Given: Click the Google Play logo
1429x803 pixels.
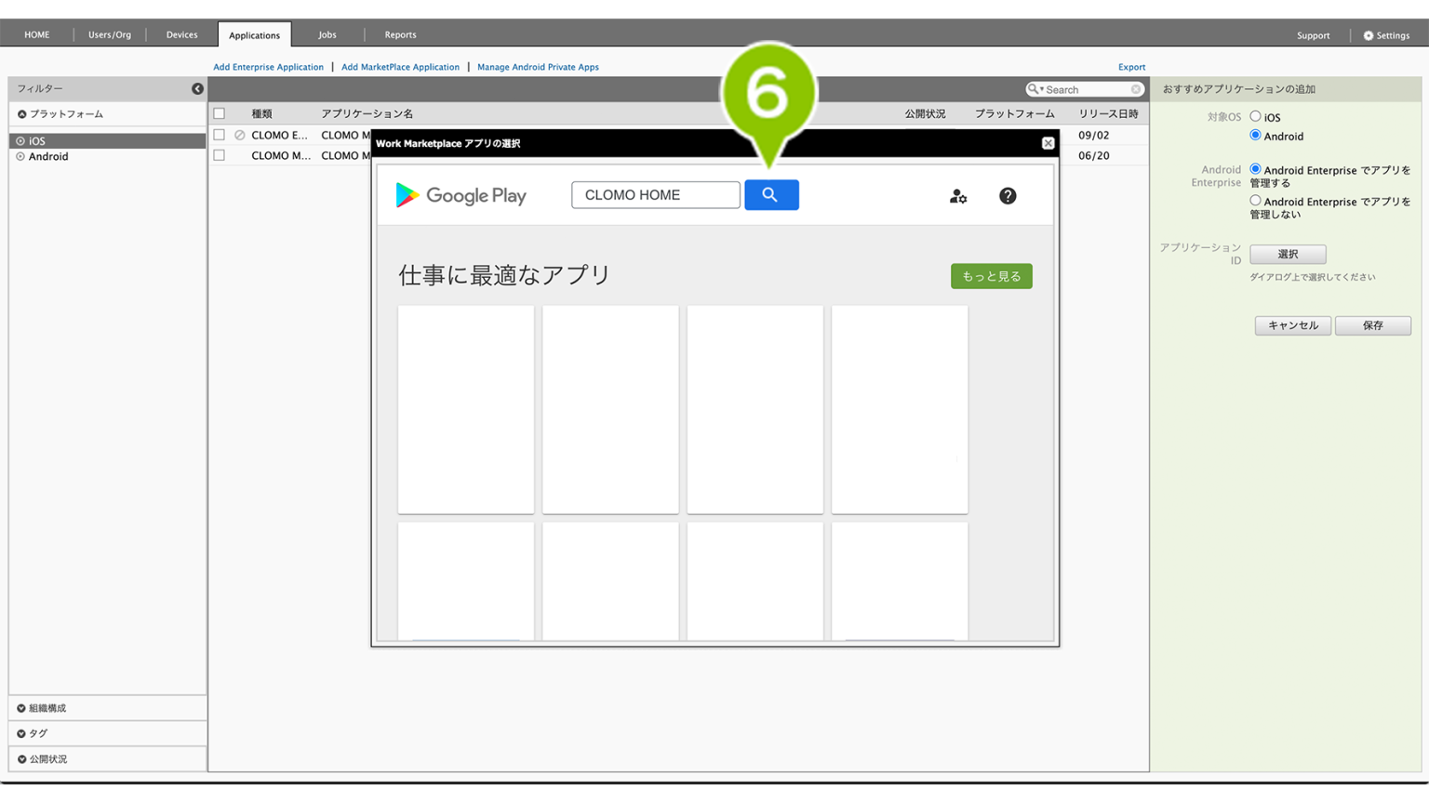Looking at the screenshot, I should [x=461, y=195].
